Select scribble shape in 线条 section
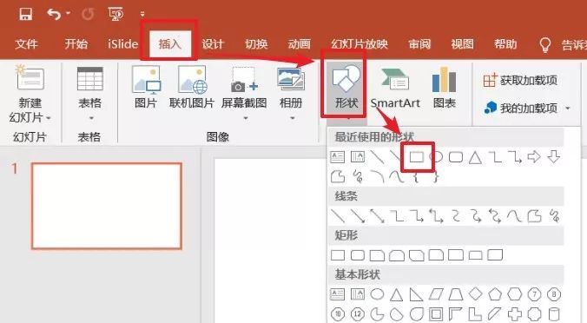This screenshot has width=587, height=323. point(554,216)
